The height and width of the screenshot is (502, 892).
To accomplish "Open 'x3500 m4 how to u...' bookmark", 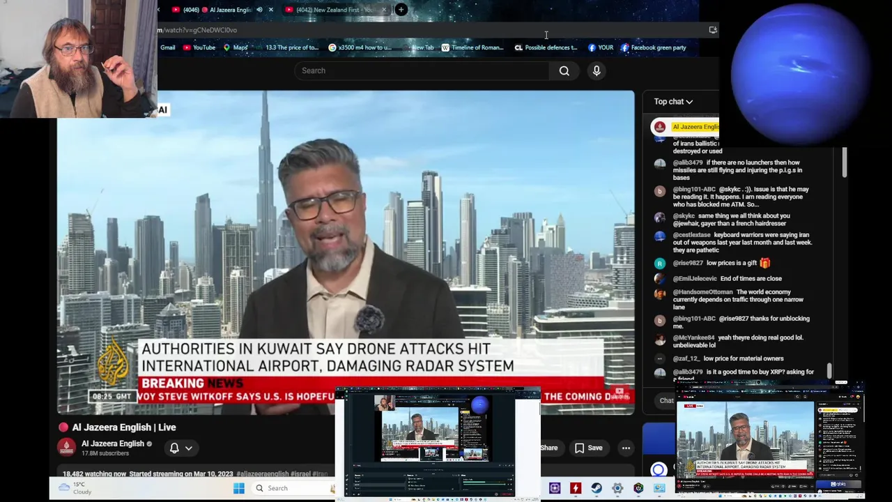I will pos(360,47).
